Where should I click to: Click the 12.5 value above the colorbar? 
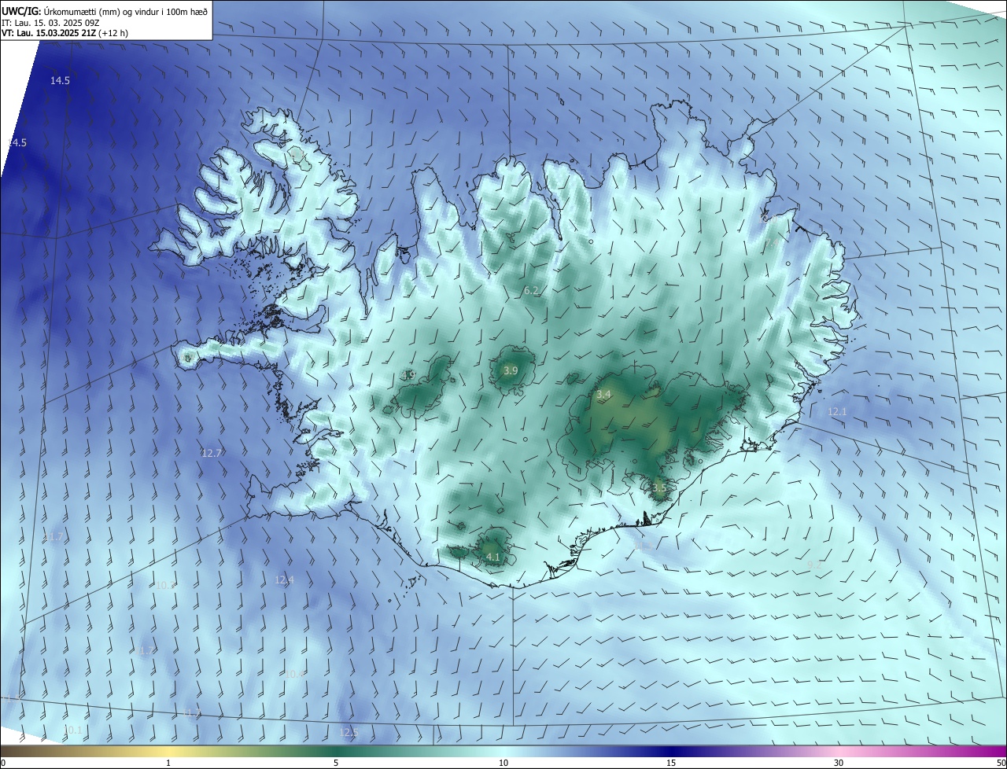coord(349,733)
